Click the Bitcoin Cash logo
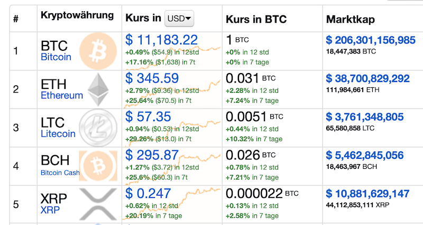Screen dimensions: 423x225 pyautogui.click(x=97, y=166)
